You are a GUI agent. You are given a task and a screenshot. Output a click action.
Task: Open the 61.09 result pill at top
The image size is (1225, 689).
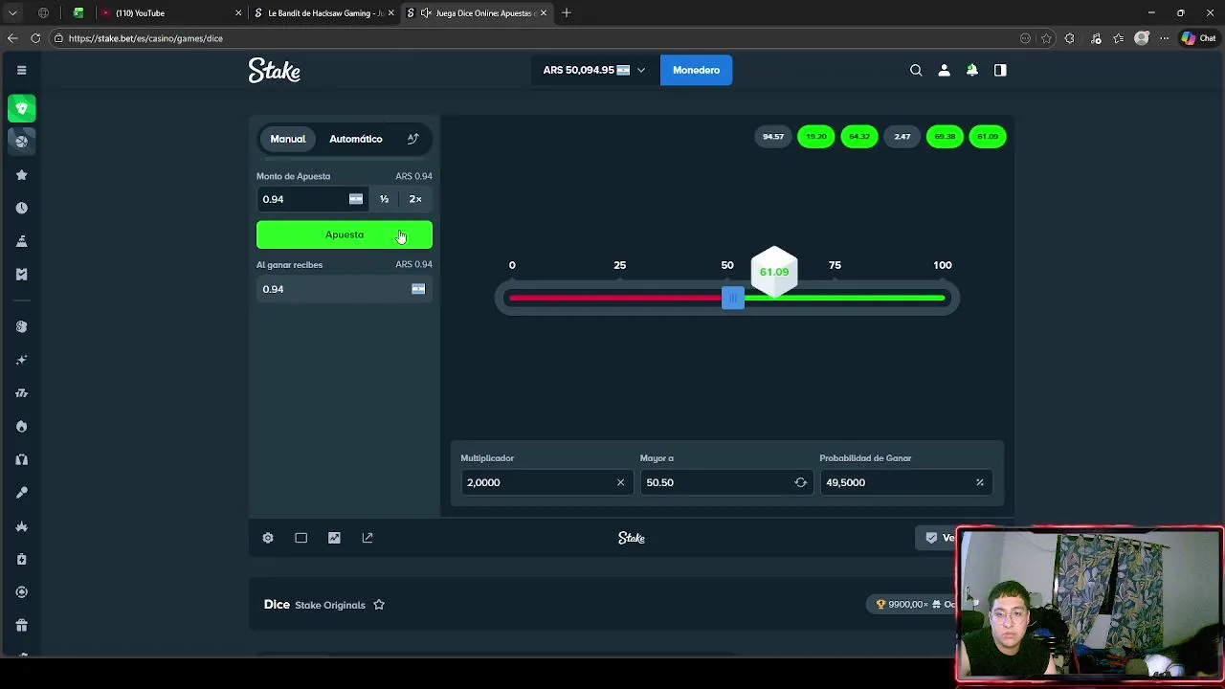(x=988, y=137)
